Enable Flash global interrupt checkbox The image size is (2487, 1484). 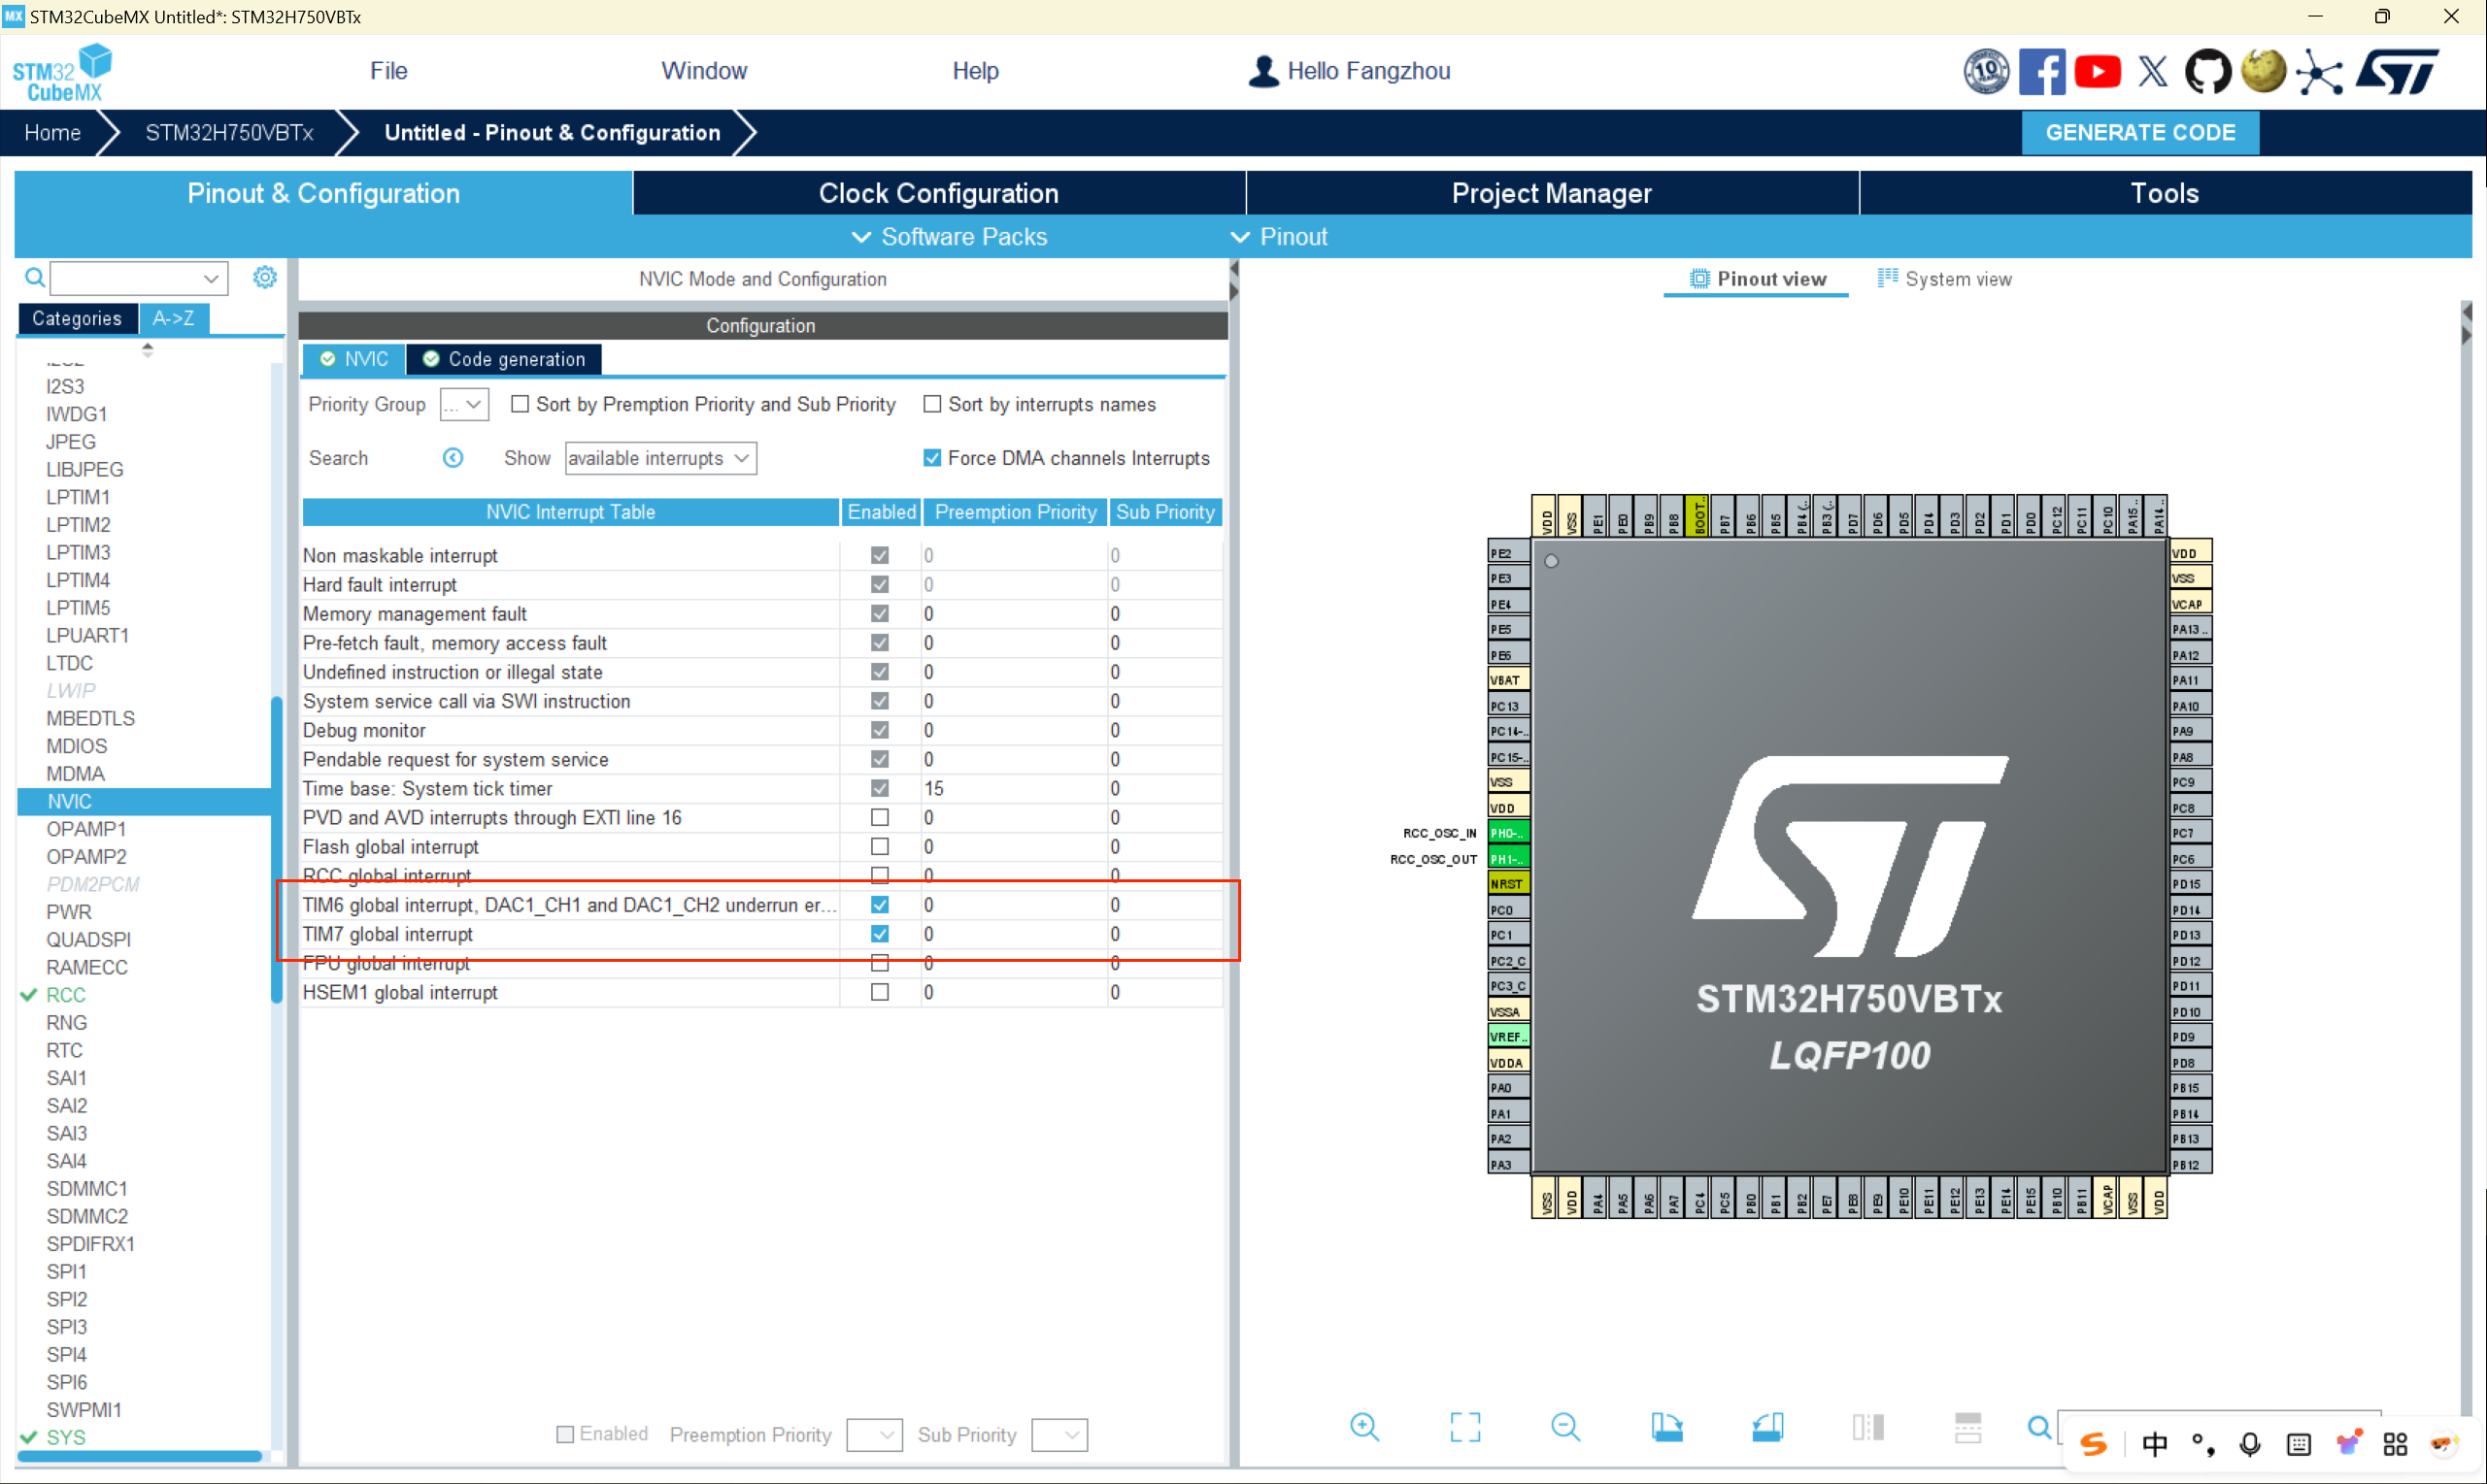[880, 846]
